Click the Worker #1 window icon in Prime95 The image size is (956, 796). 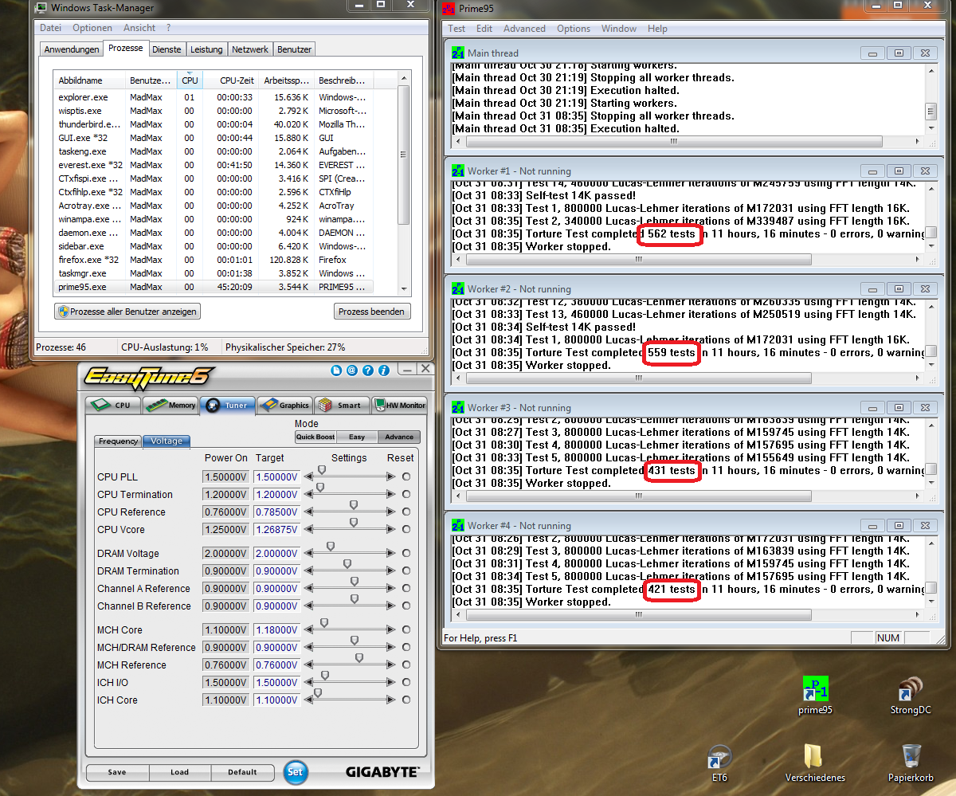[458, 171]
